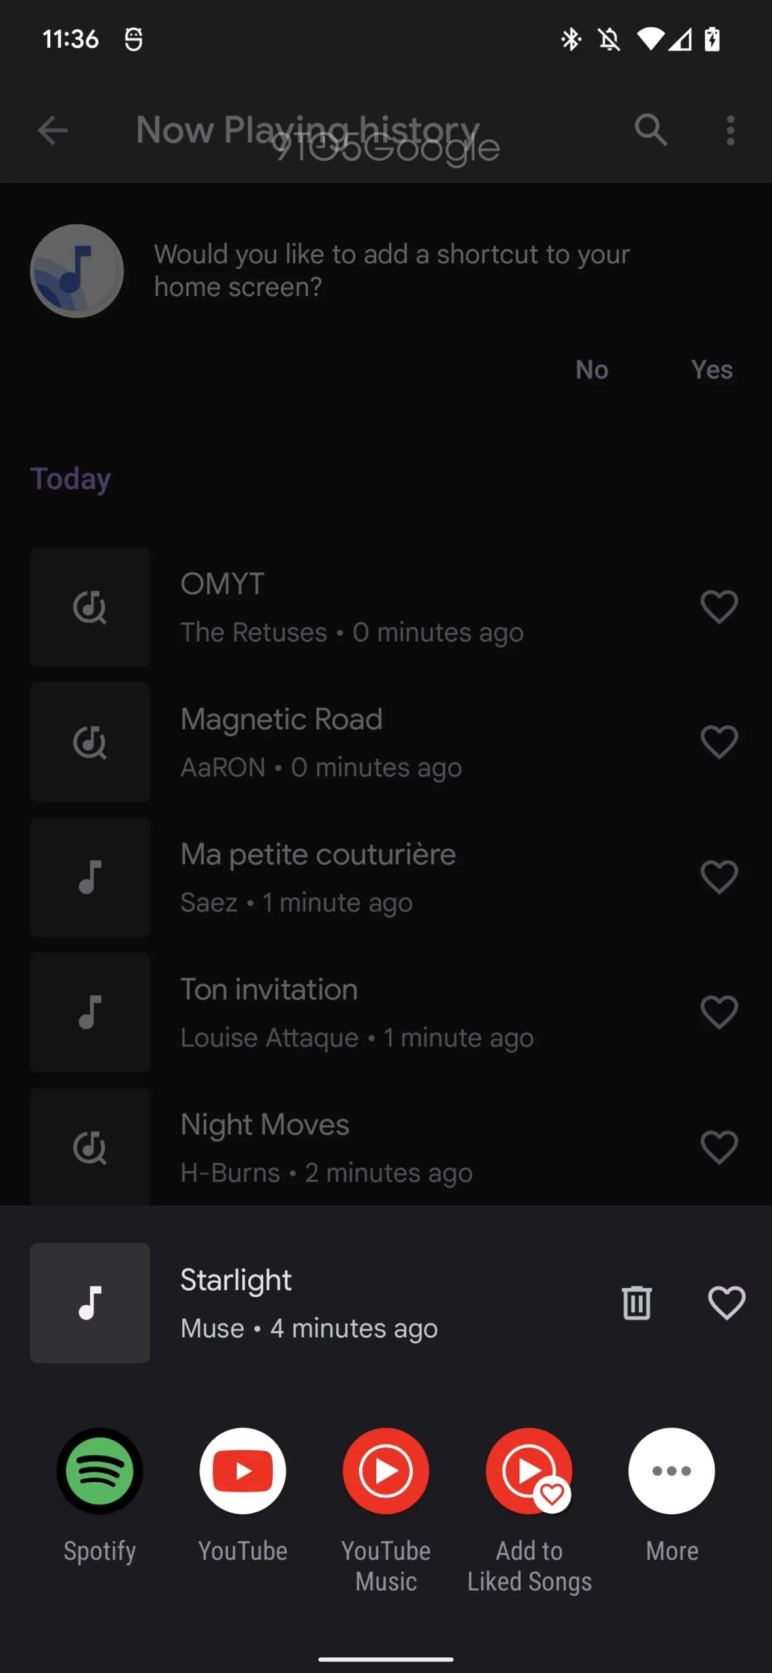Tap Yes to add home shortcut
772x1673 pixels.
pos(711,370)
